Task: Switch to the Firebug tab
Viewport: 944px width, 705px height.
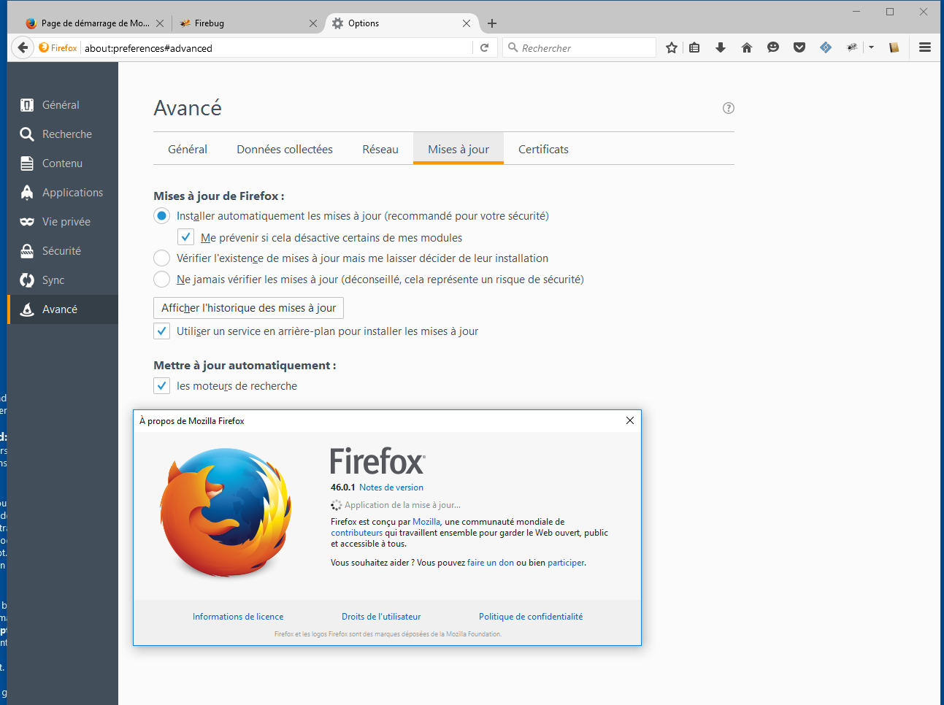Action: 247,23
